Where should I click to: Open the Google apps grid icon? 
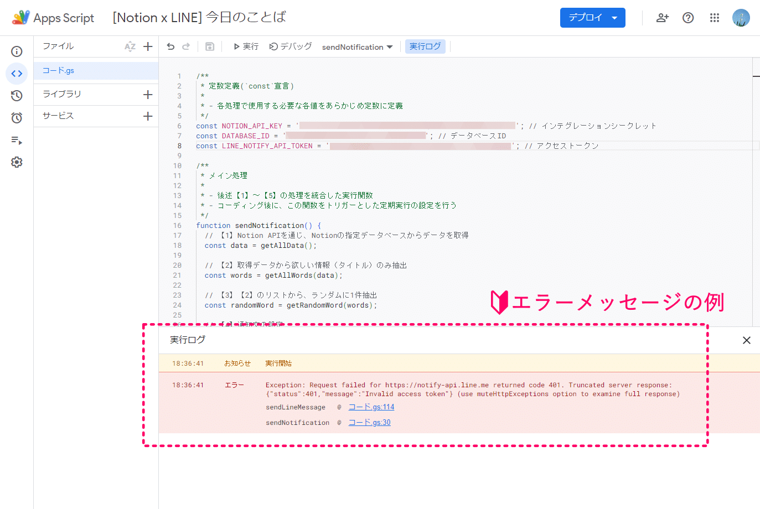point(715,18)
